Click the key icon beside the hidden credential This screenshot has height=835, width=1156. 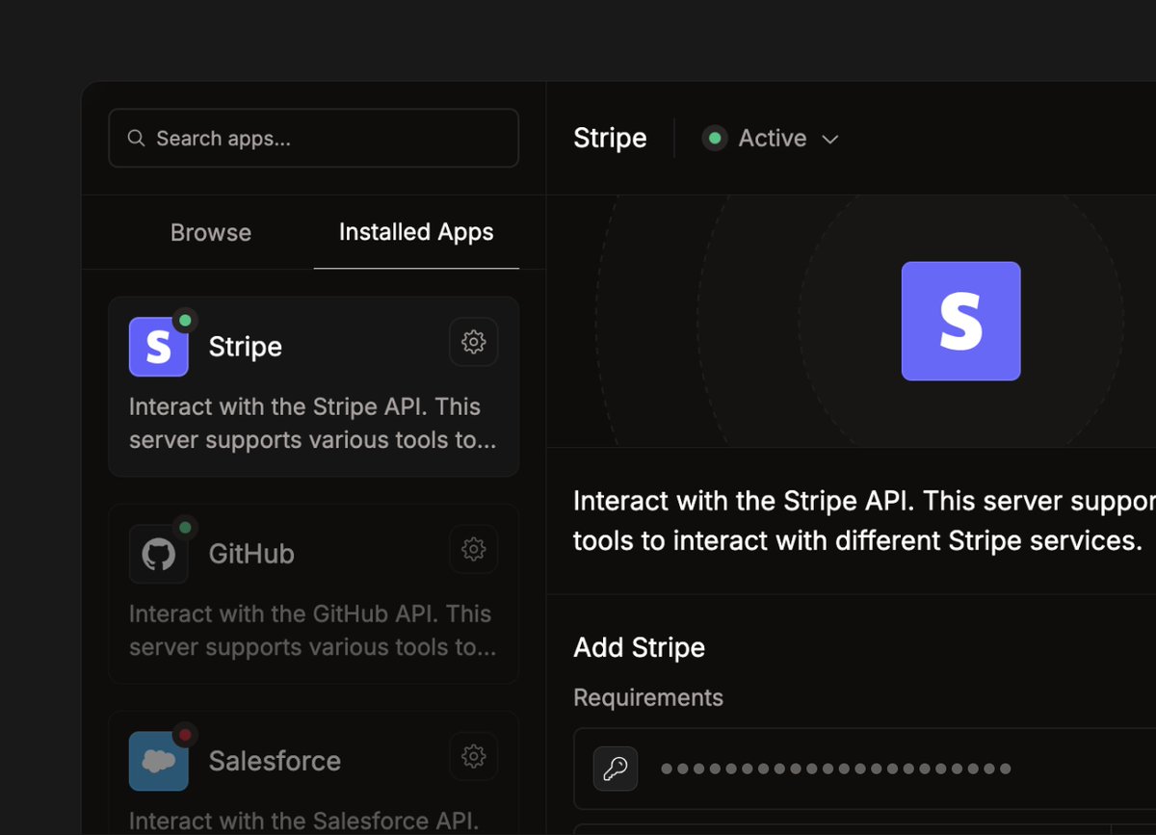pyautogui.click(x=616, y=769)
